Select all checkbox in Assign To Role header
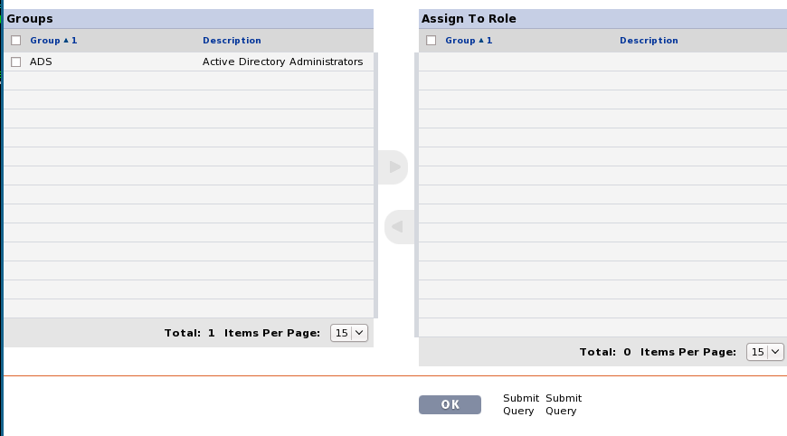787x436 pixels. click(431, 41)
